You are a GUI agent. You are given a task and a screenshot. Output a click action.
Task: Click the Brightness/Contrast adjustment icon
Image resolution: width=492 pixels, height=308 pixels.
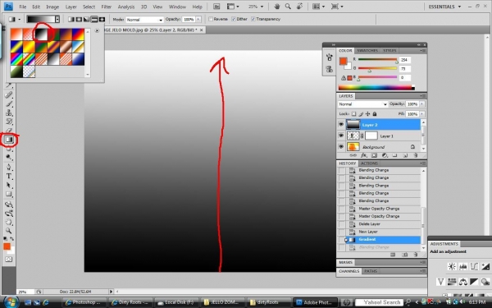tap(452, 267)
